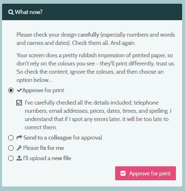This screenshot has width=185, height=191.
Task: Click the pink Approve for print button
Action: pyautogui.click(x=146, y=173)
